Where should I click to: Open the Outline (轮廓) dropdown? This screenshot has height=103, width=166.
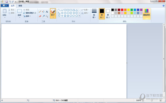tap(85, 10)
